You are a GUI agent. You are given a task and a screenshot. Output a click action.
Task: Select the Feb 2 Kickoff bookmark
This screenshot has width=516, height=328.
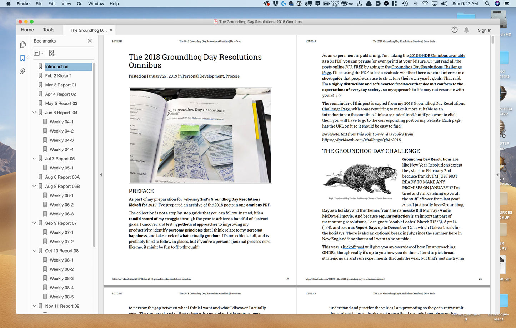(58, 75)
